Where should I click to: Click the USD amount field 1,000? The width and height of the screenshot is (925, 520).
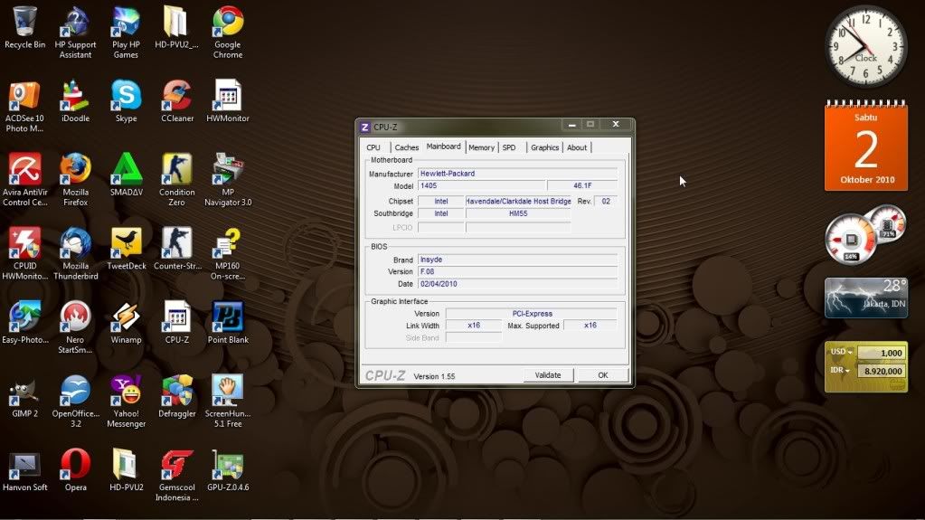882,353
